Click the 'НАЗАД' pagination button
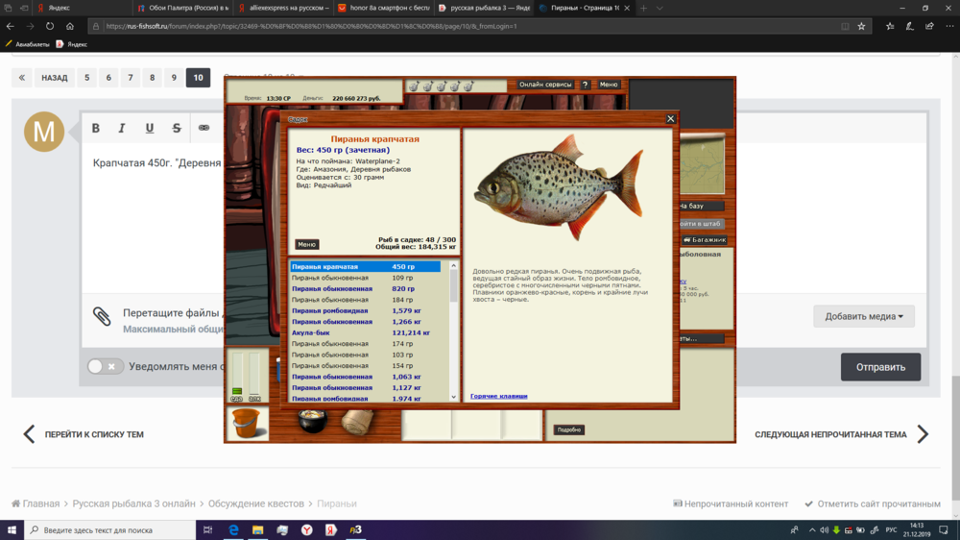This screenshot has height=540, width=960. (55, 78)
